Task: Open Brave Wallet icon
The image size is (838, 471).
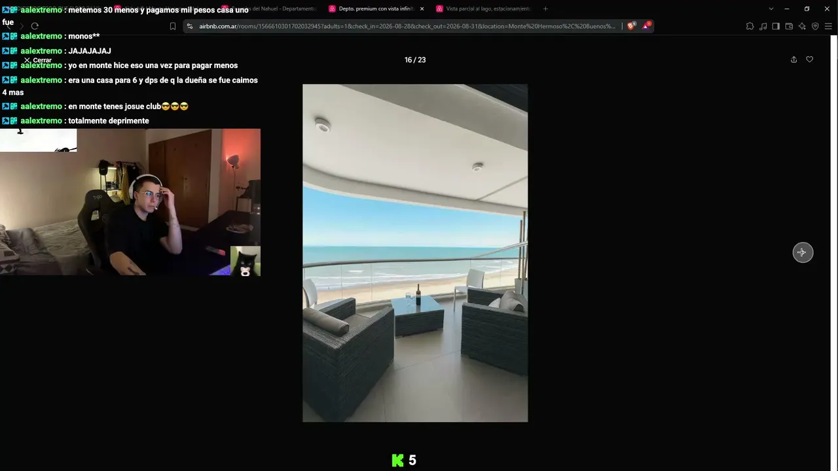Action: 789,26
